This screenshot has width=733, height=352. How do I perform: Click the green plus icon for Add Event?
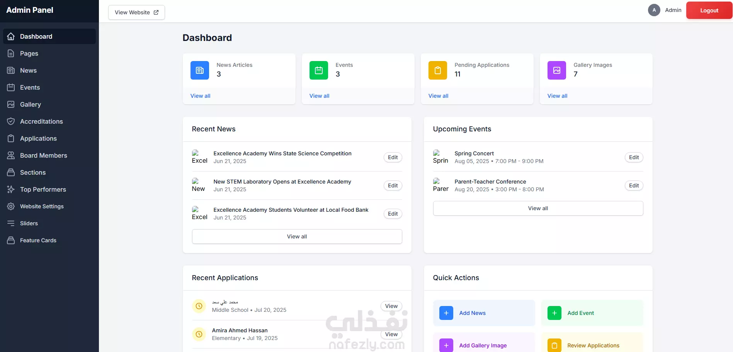(x=554, y=313)
